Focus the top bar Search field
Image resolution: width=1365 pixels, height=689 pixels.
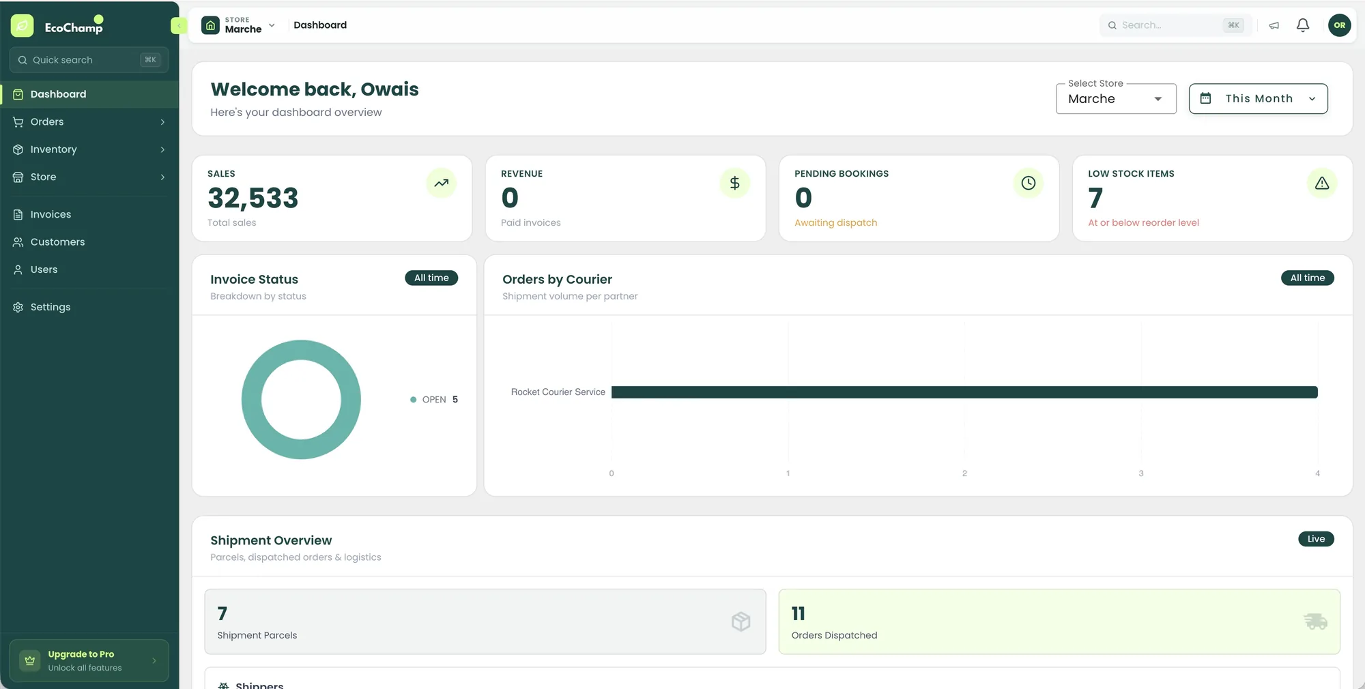(x=1176, y=25)
